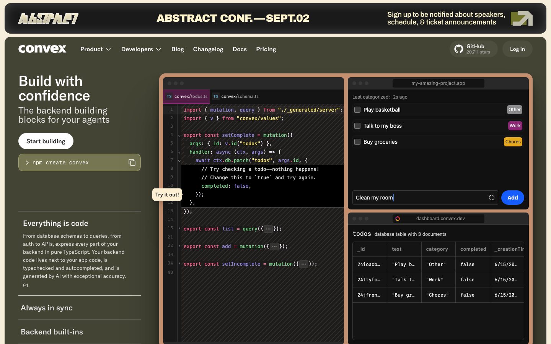
Task: Click the speakers sign-up notification text
Action: tap(446, 18)
